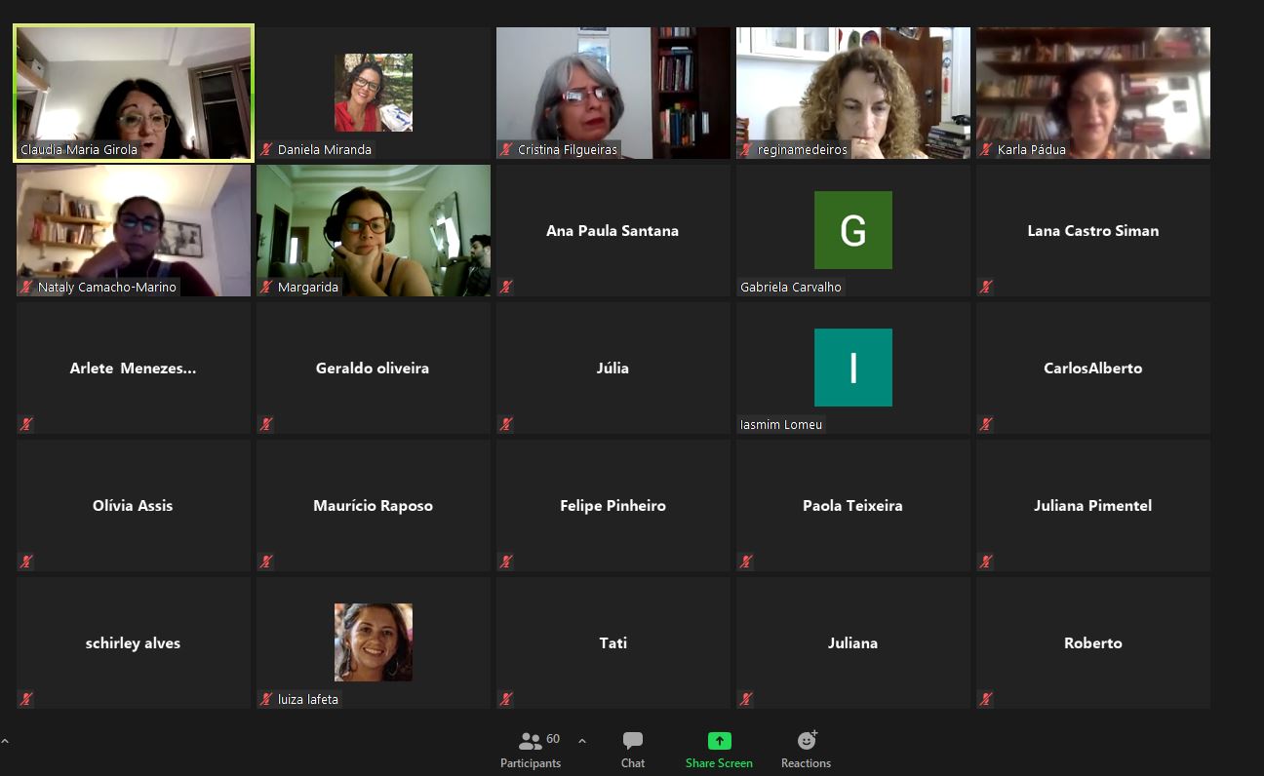Click the name Felipe Pinheiro
Viewport: 1264px width, 776px height.
tap(612, 506)
